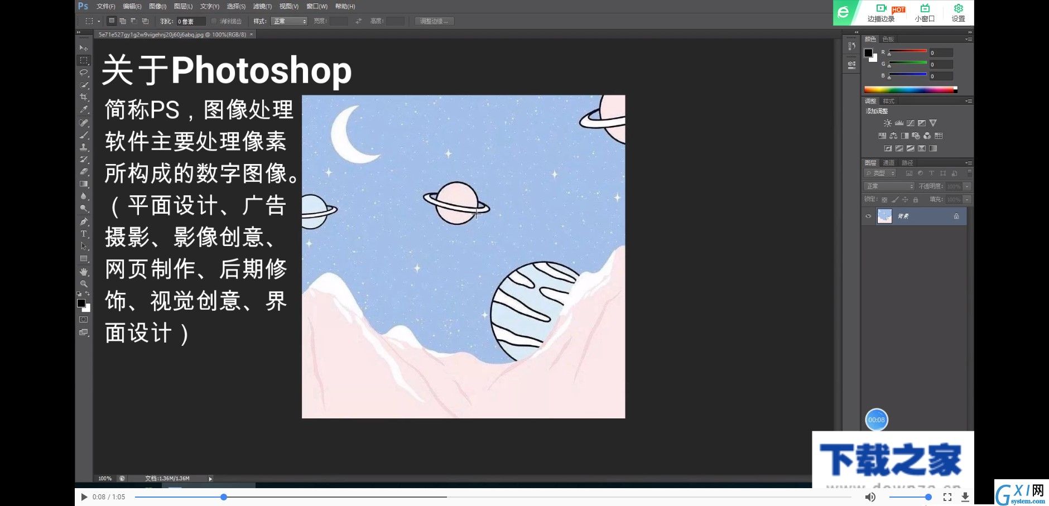Image resolution: width=1049 pixels, height=506 pixels.
Task: Select the Move tool
Action: pos(84,48)
